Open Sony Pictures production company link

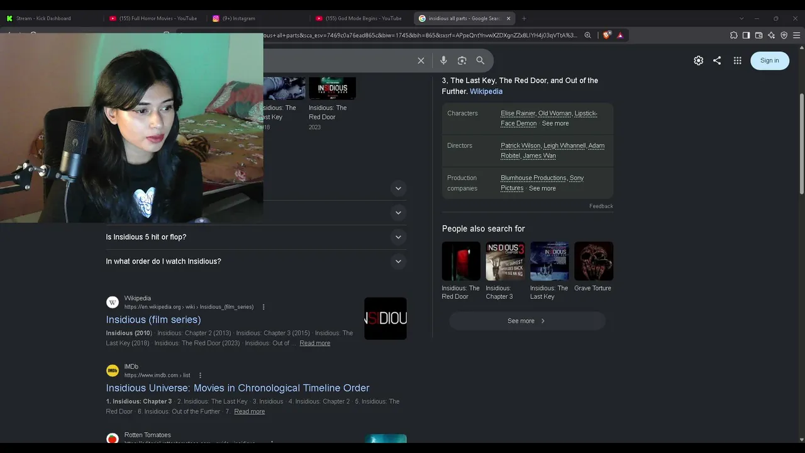coord(542,183)
